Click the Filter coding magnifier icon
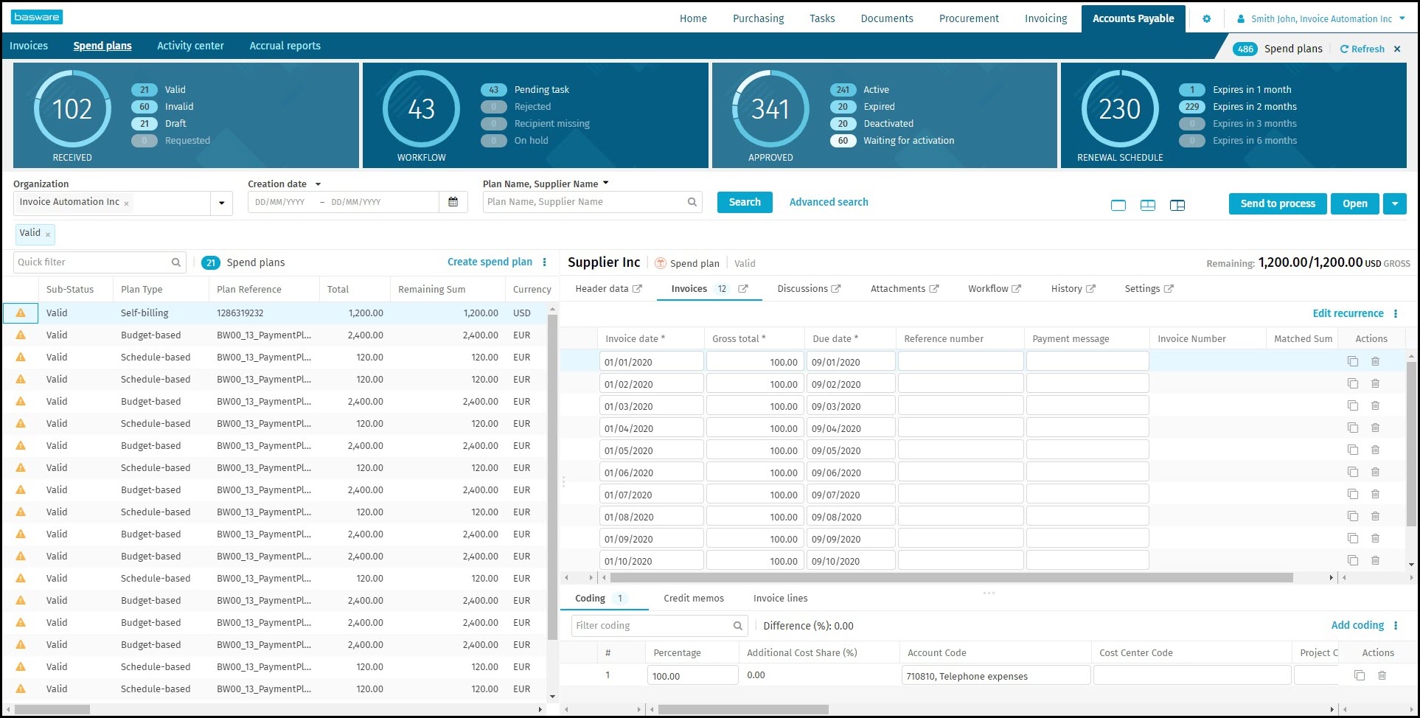 pyautogui.click(x=738, y=626)
